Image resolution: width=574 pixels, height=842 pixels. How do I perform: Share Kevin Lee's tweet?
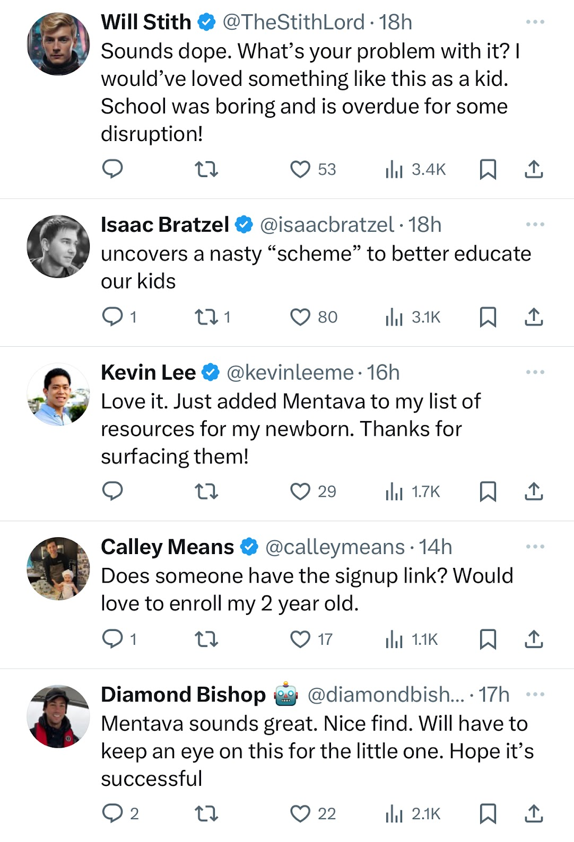click(x=534, y=492)
